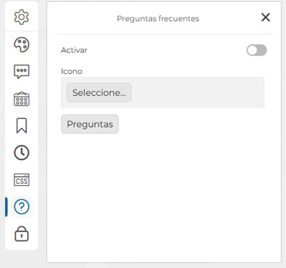Open the general settings gear icon
The image size is (286, 268).
(x=21, y=17)
